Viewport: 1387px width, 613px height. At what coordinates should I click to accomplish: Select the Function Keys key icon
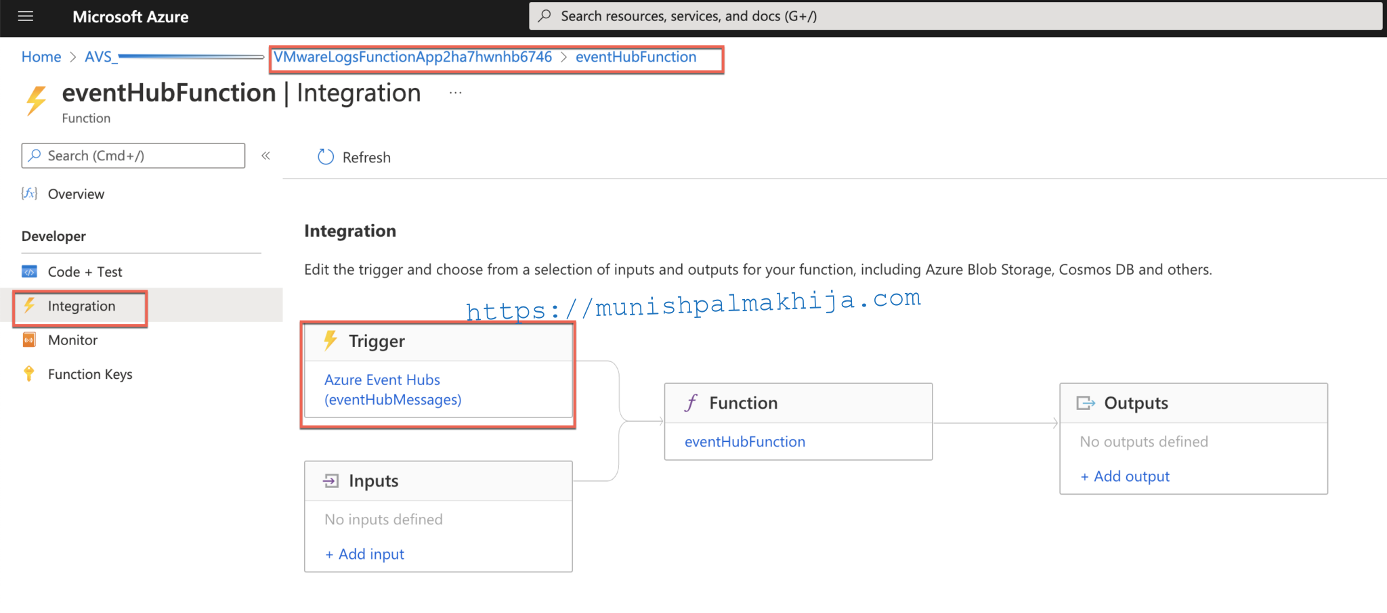point(29,373)
